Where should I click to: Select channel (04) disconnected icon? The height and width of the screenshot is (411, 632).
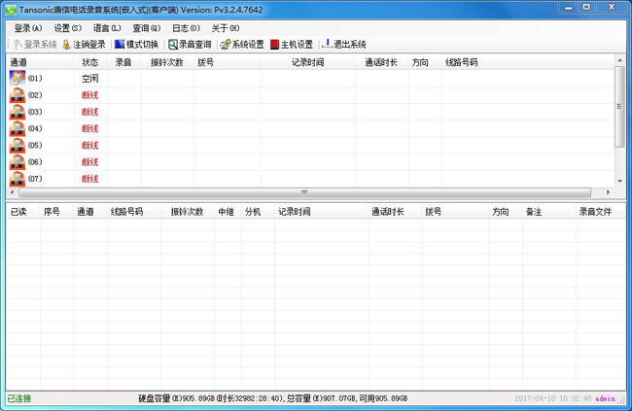[18, 128]
